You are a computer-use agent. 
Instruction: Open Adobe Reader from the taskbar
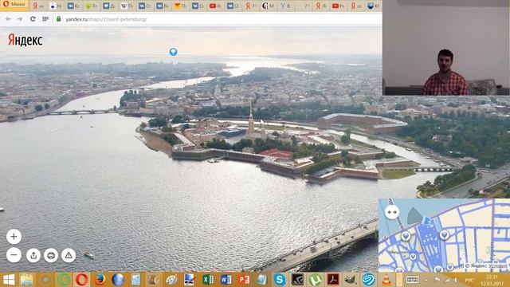333,280
